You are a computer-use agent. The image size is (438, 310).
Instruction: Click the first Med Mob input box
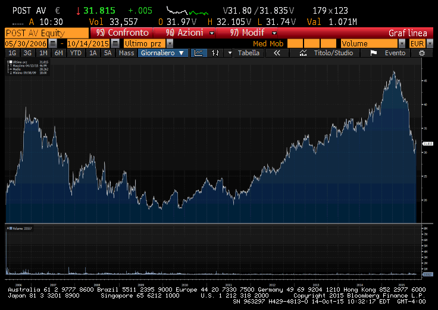[295, 43]
